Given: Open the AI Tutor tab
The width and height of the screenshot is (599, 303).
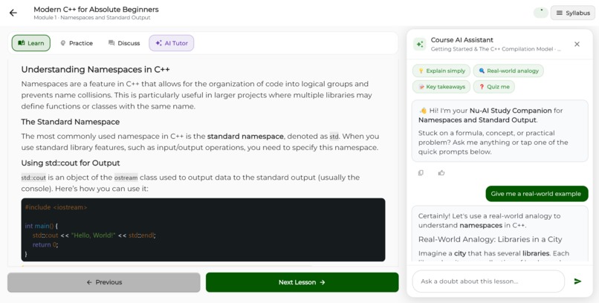Looking at the screenshot, I should click(x=172, y=43).
